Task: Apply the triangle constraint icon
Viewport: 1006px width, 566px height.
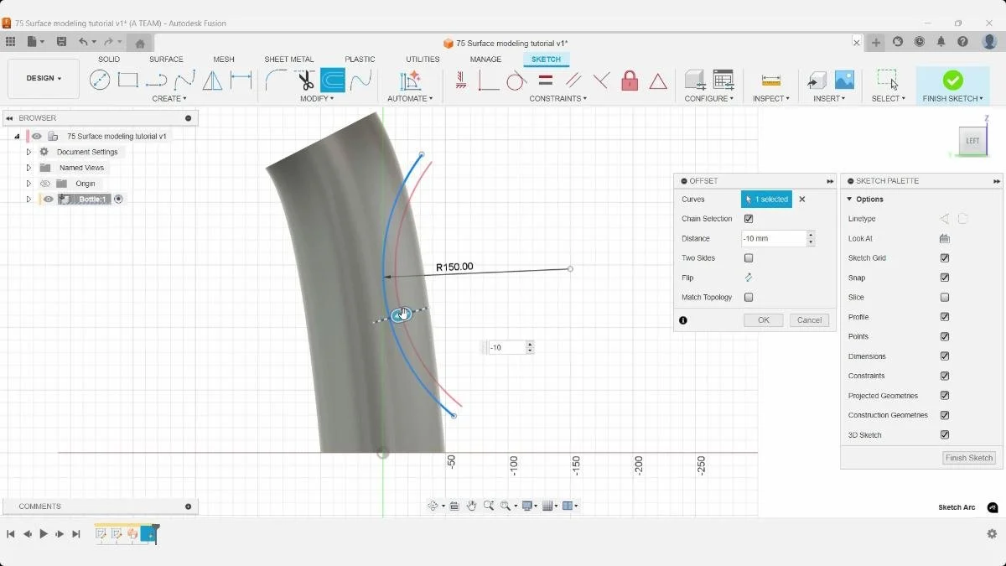Action: pos(658,80)
